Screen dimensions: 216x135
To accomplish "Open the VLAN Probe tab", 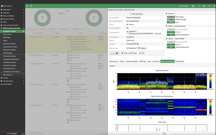I will coord(179,62).
